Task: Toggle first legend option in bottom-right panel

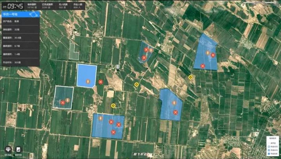Action: tap(272, 143)
